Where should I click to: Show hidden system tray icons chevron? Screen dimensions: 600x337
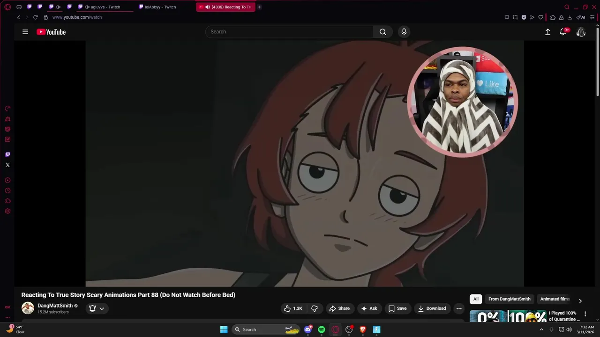click(x=541, y=330)
